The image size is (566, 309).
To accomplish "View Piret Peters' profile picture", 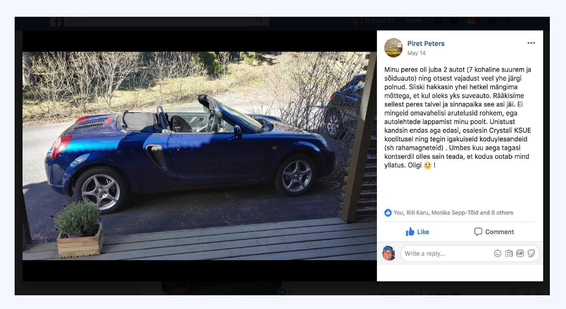I will [393, 48].
